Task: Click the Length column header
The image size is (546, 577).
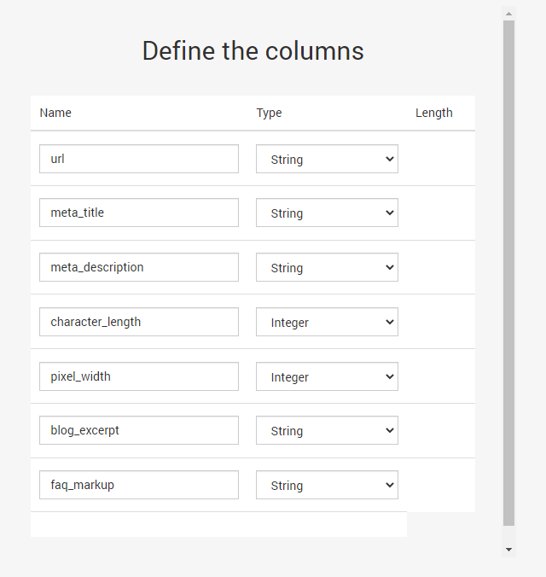Action: point(433,113)
